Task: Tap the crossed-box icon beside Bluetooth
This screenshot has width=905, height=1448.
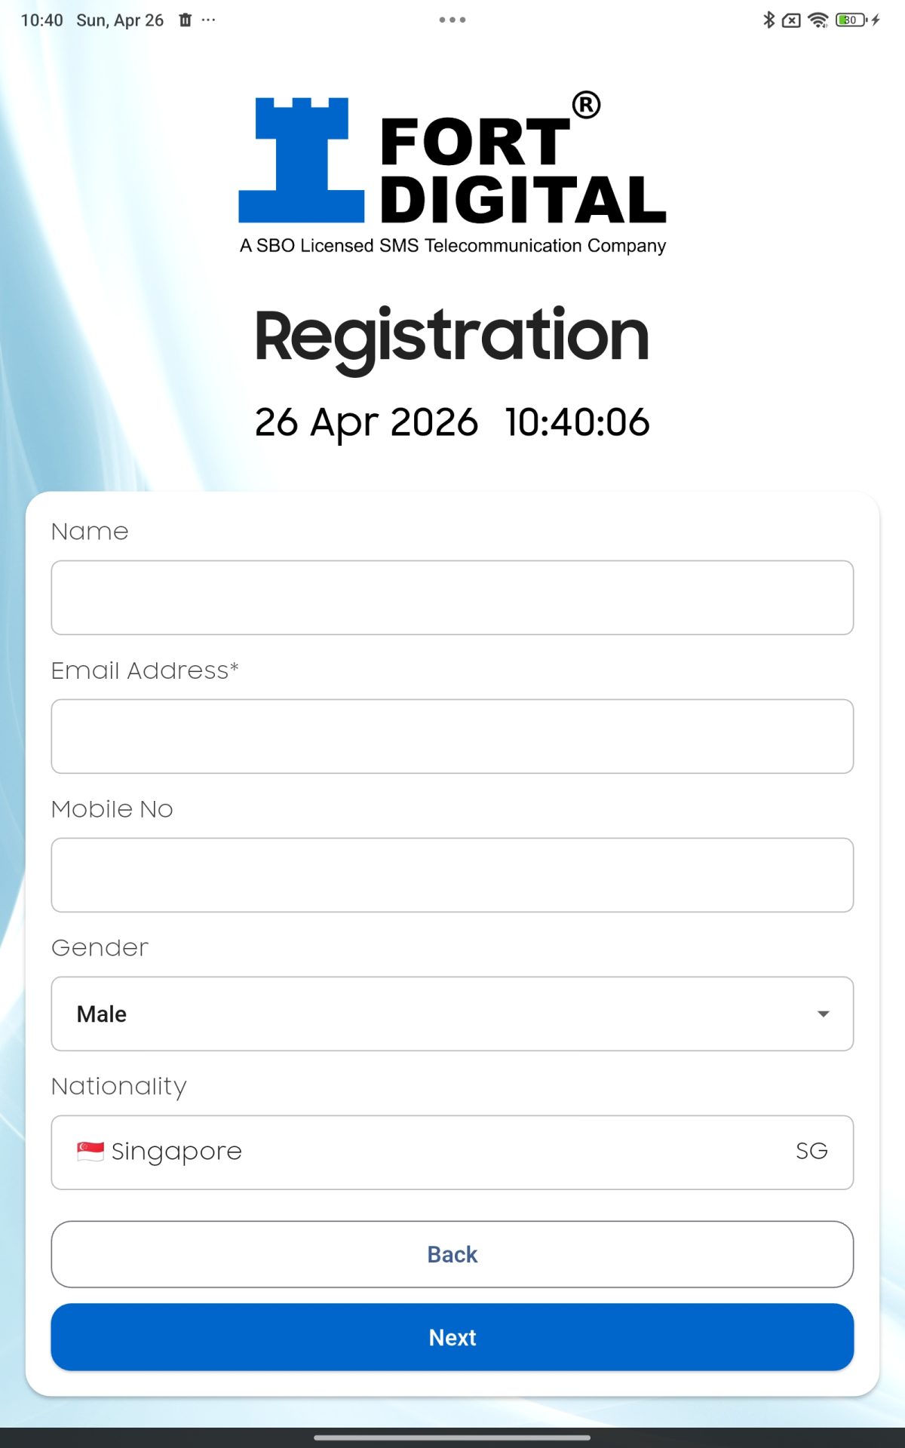Action: (x=791, y=20)
